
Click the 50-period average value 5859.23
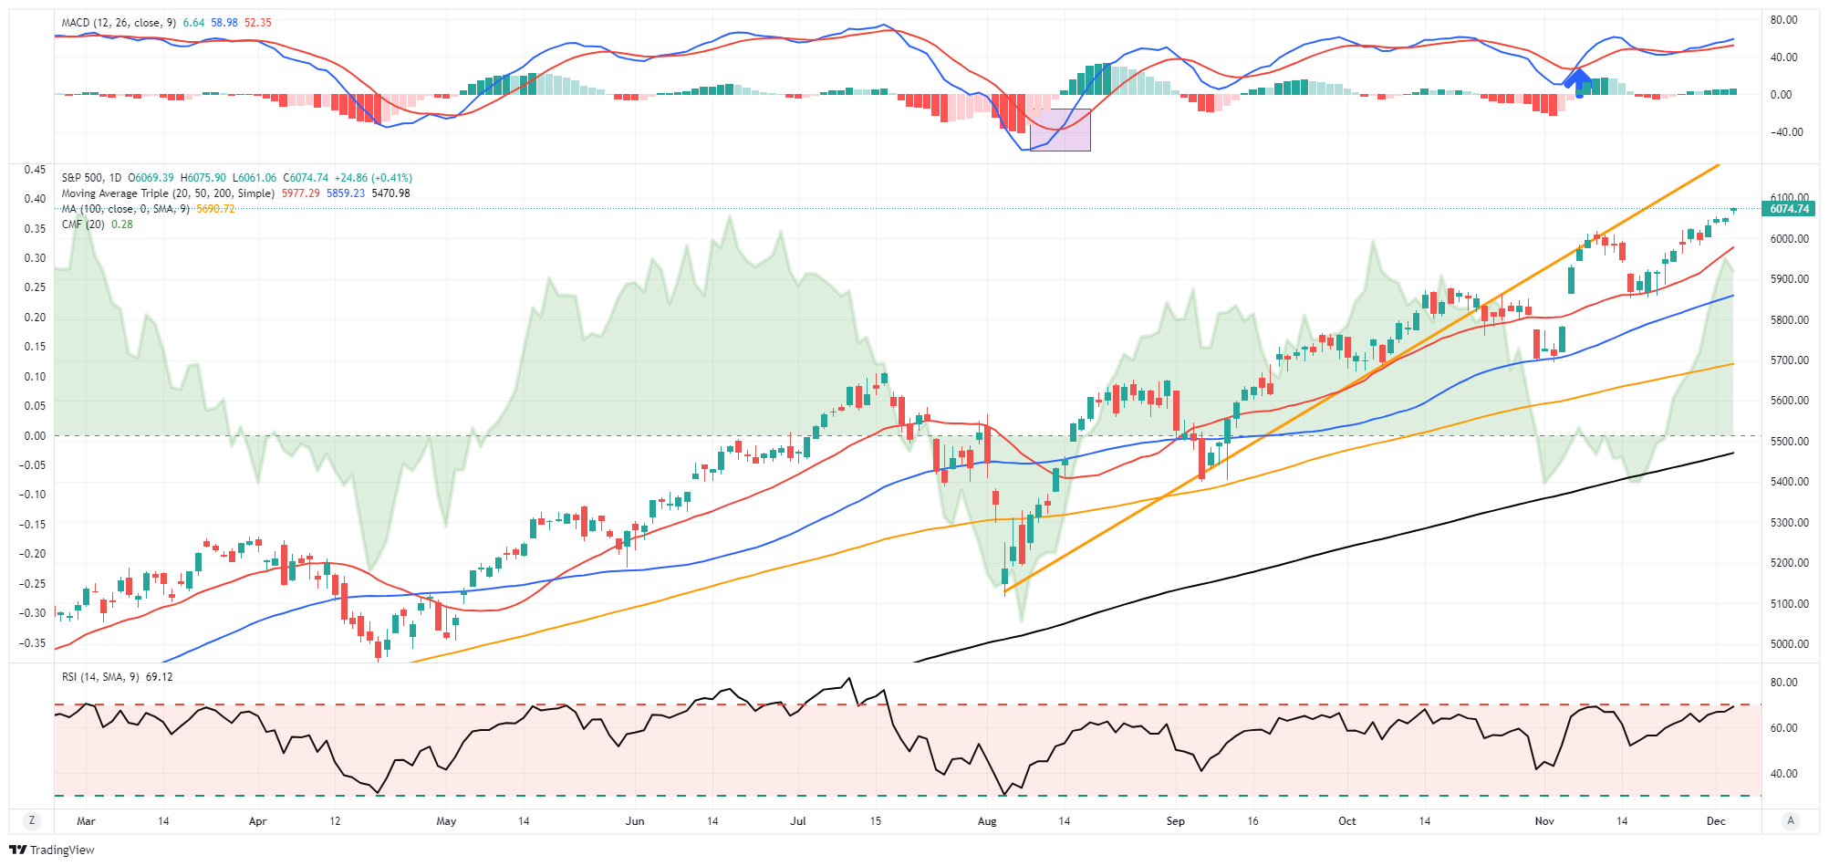point(346,193)
